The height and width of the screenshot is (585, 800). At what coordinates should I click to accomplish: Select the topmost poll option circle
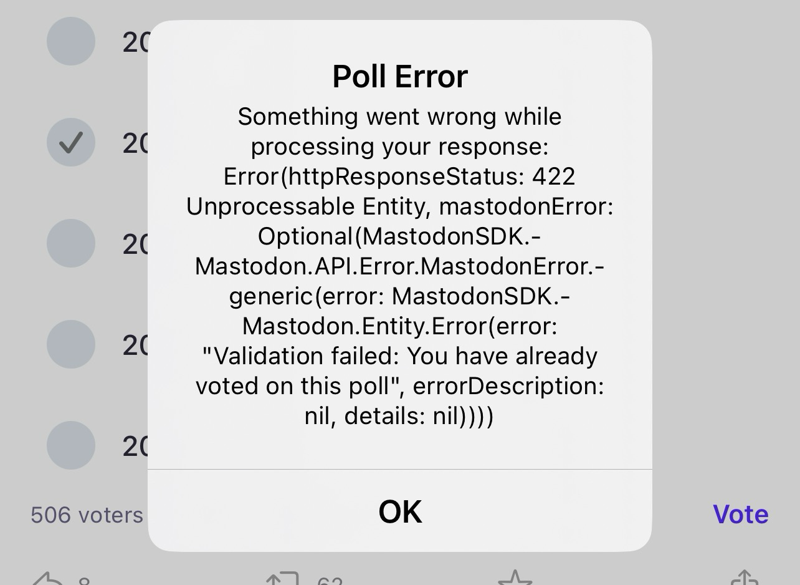pos(71,41)
